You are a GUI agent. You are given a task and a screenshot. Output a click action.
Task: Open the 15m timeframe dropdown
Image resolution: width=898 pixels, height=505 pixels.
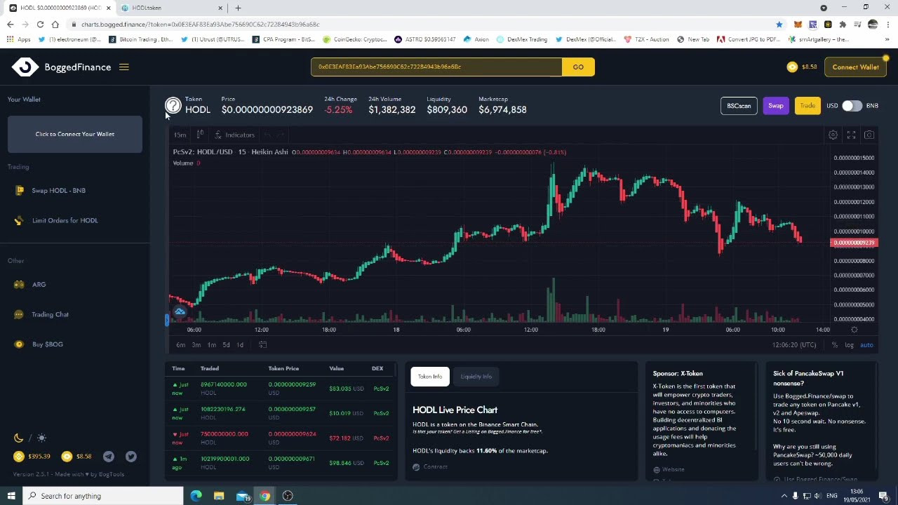(180, 135)
